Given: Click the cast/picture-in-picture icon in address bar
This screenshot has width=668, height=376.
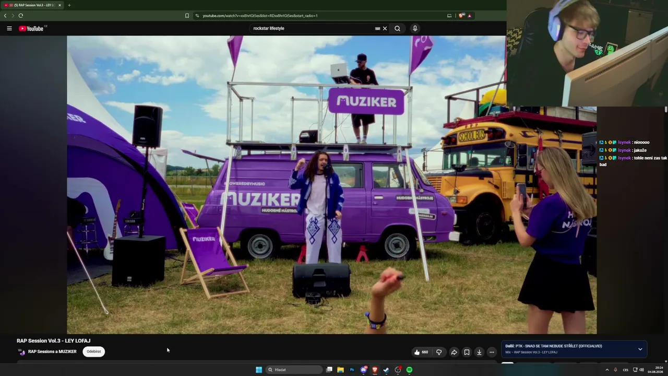Looking at the screenshot, I should 449,16.
